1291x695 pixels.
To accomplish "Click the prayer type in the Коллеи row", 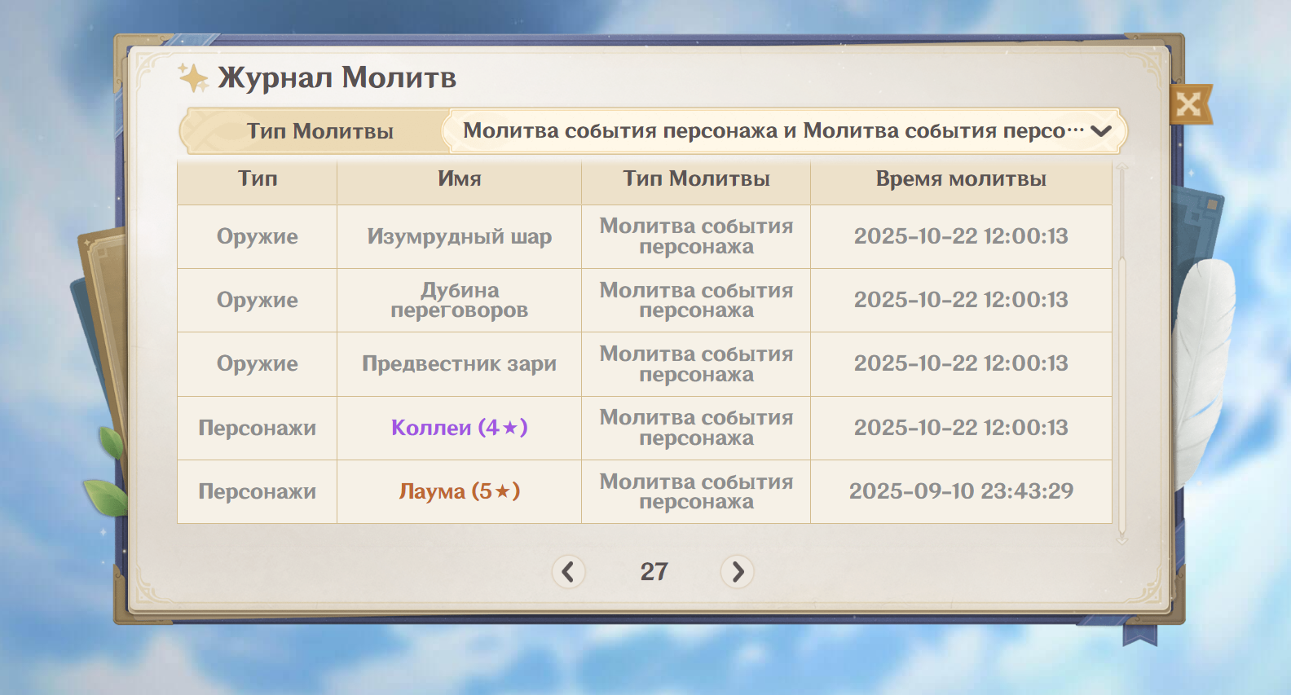I will 696,428.
